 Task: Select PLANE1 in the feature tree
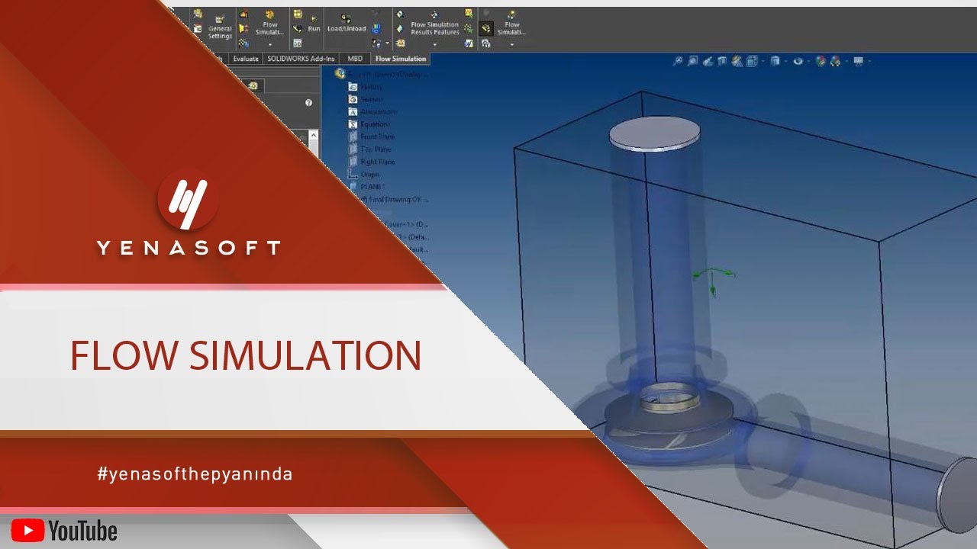367,187
